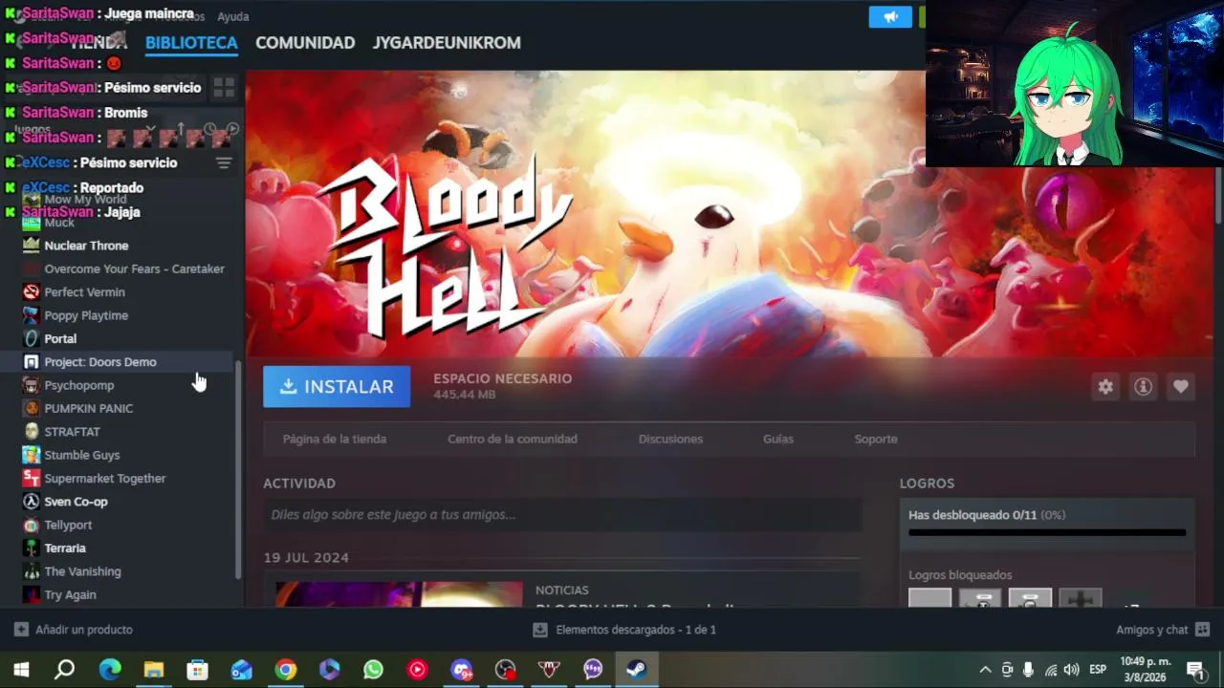Viewport: 1224px width, 688px height.
Task: Click the Supermarket Together game icon
Action: (32, 479)
